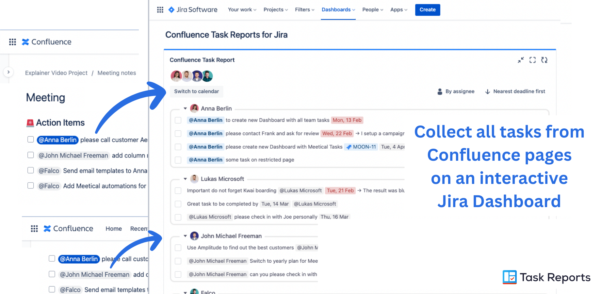601x294 pixels.
Task: Collapse the Lukas Microsoft task group
Action: [x=185, y=179]
